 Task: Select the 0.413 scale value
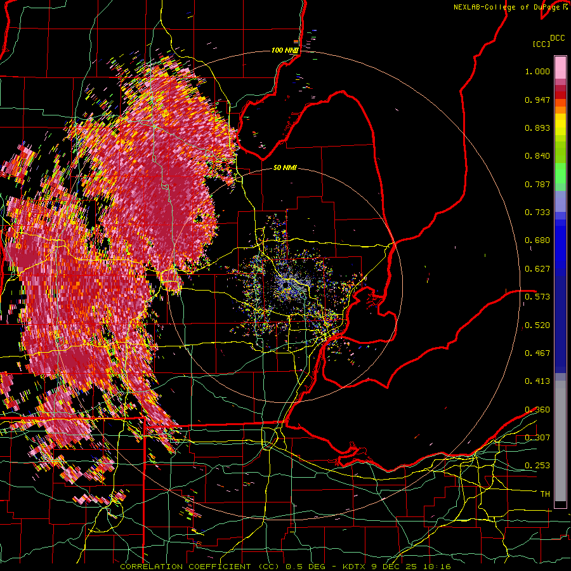pyautogui.click(x=537, y=381)
